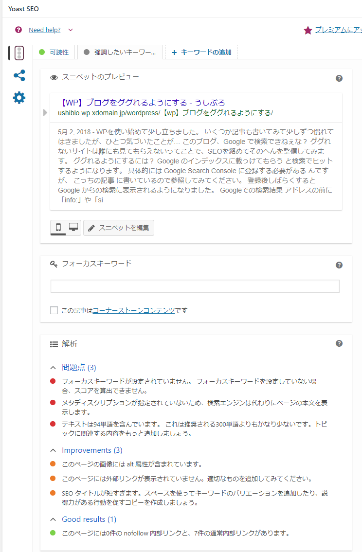The height and width of the screenshot is (552, 362).
Task: Click the premium star icon
Action: [x=308, y=30]
